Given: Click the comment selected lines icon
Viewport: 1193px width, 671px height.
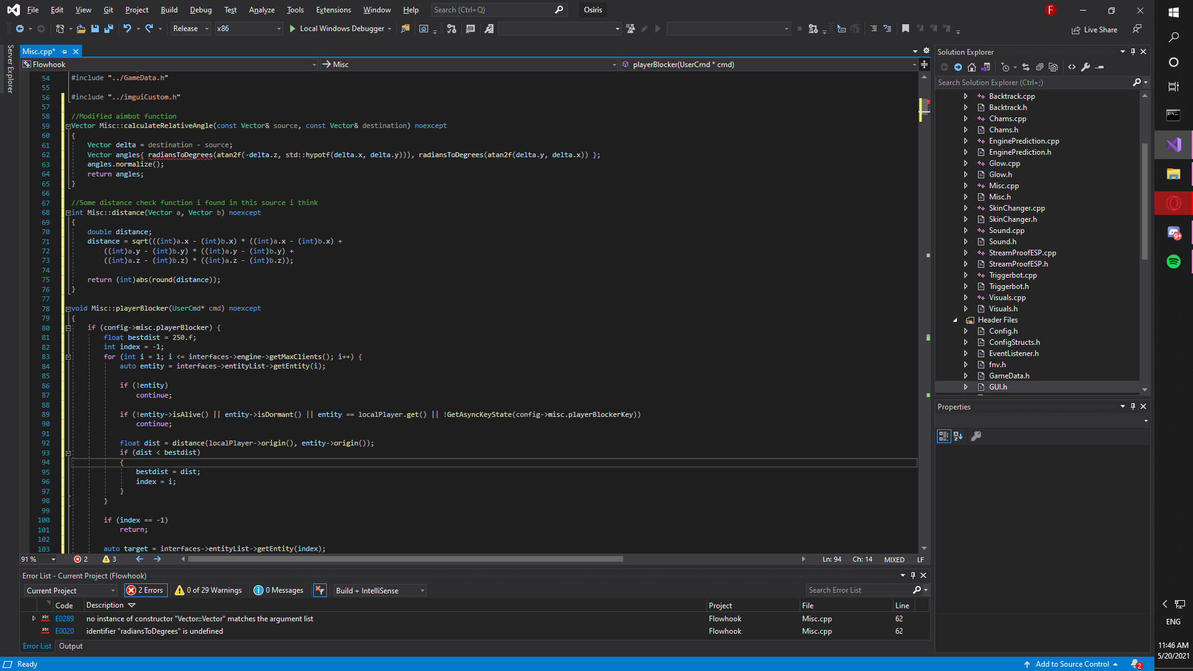Looking at the screenshot, I should [x=873, y=29].
